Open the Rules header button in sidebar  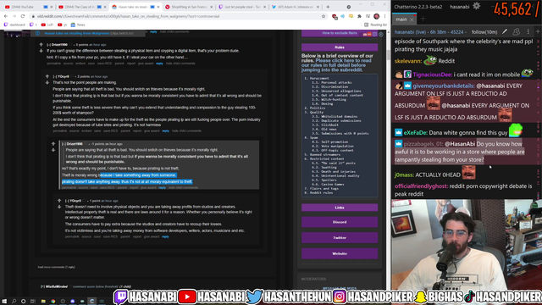point(340,47)
